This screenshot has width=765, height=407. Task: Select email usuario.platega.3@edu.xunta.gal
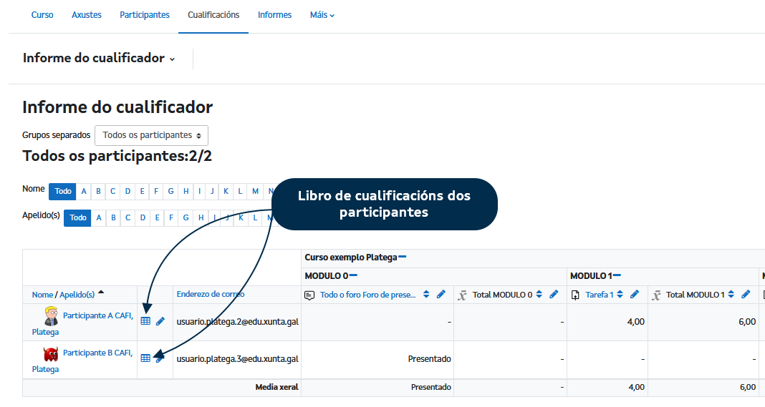(x=238, y=359)
